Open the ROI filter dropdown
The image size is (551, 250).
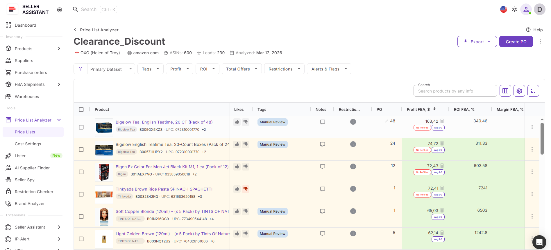click(x=207, y=69)
